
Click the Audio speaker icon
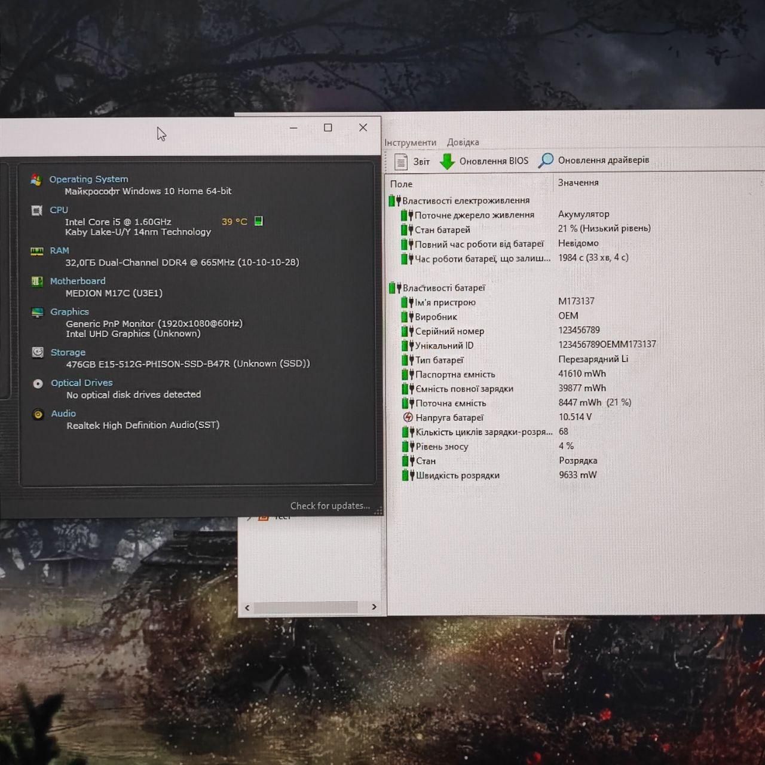click(38, 414)
